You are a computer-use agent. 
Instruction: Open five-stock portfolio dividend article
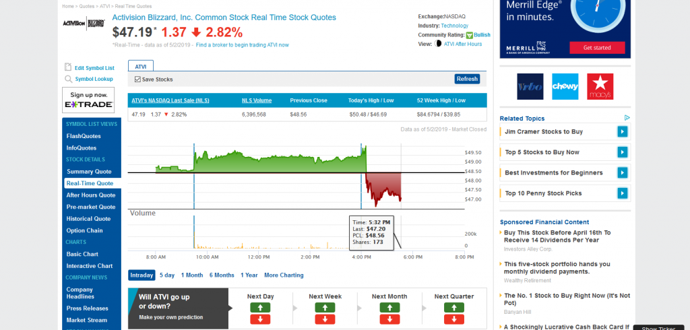[x=557, y=268]
